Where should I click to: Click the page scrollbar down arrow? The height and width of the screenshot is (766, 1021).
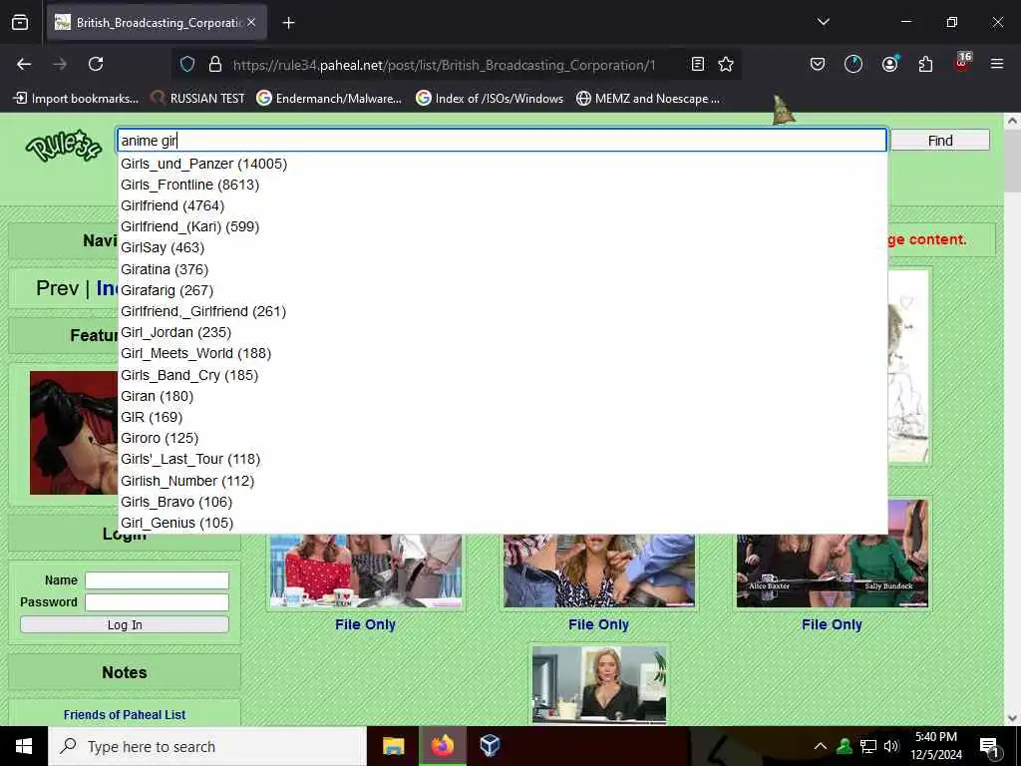1012,718
